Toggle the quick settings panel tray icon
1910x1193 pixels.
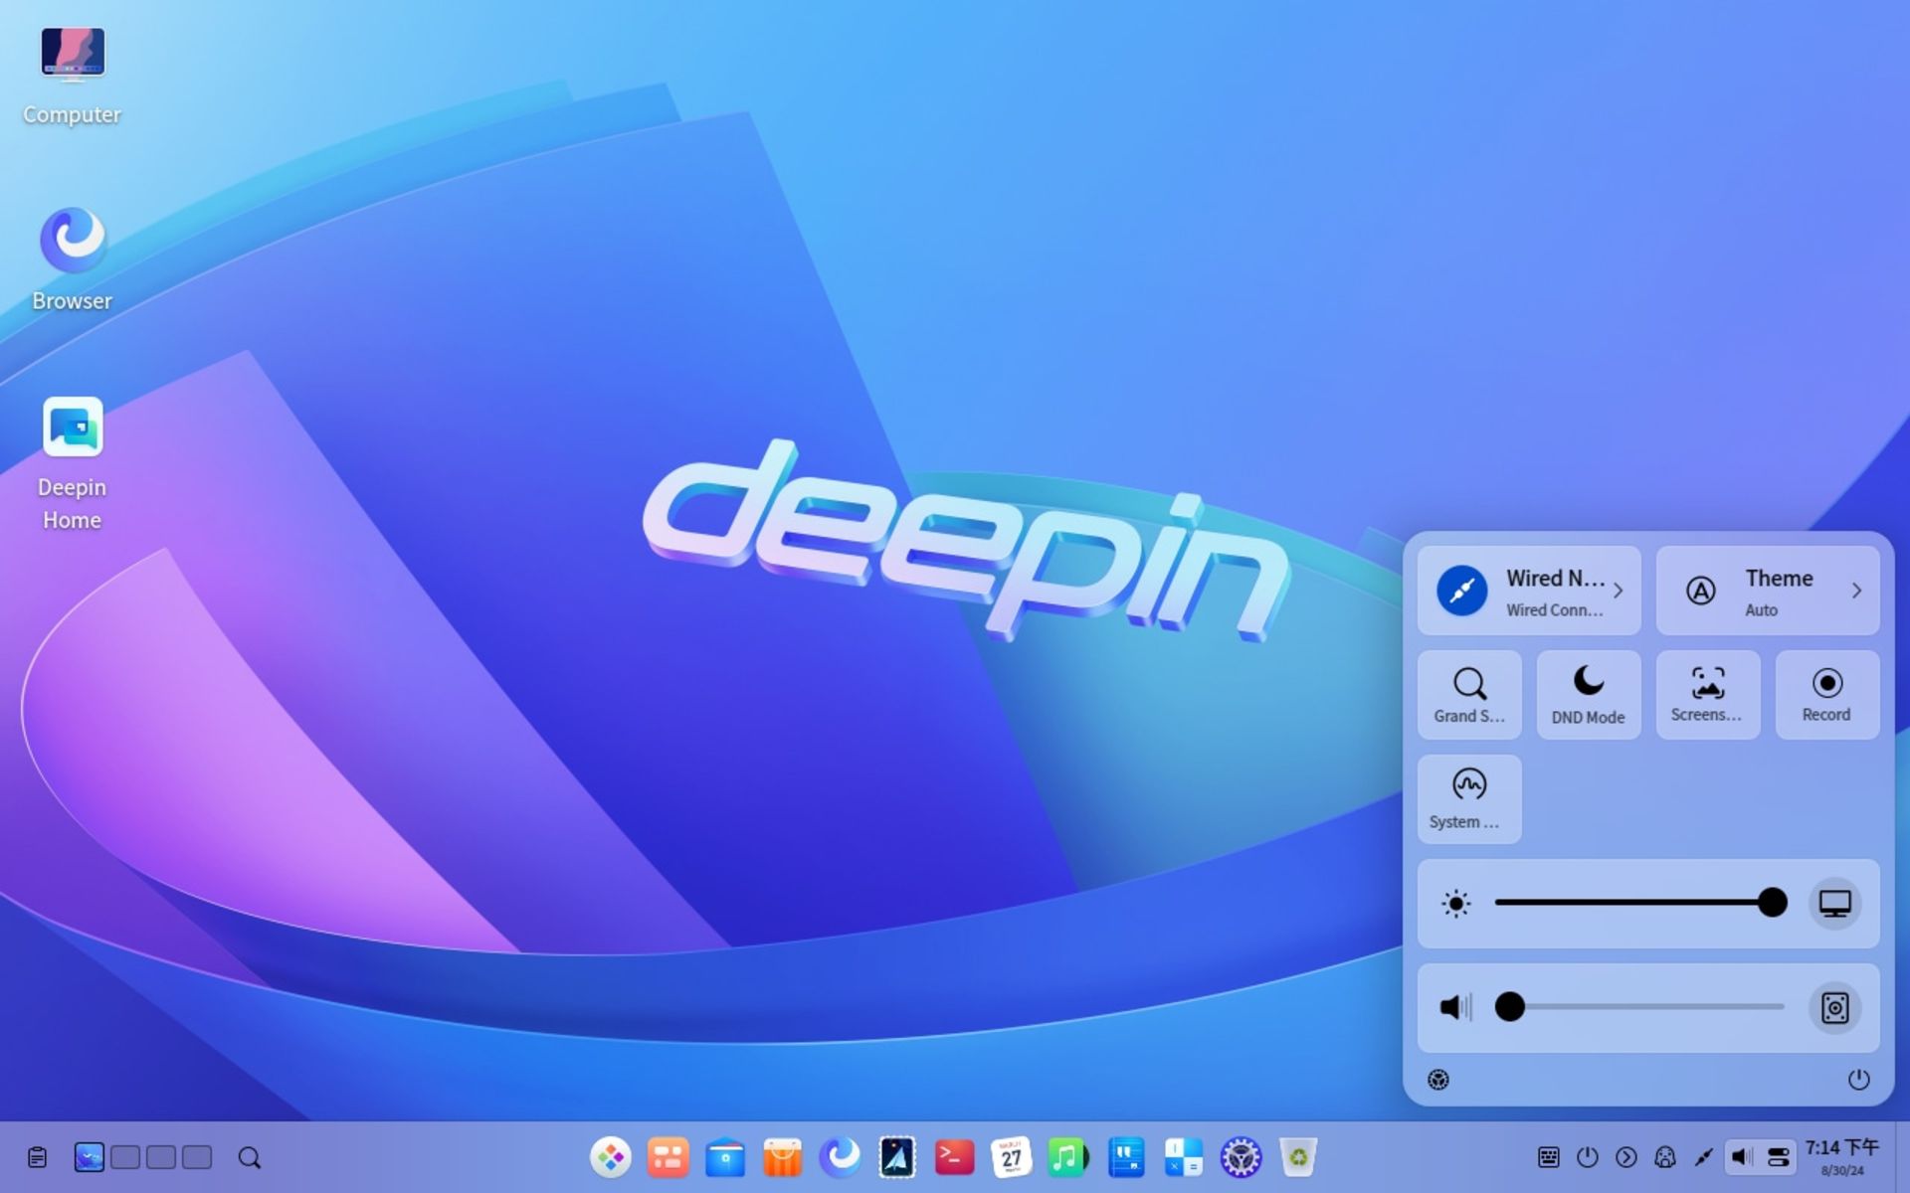(1779, 1157)
